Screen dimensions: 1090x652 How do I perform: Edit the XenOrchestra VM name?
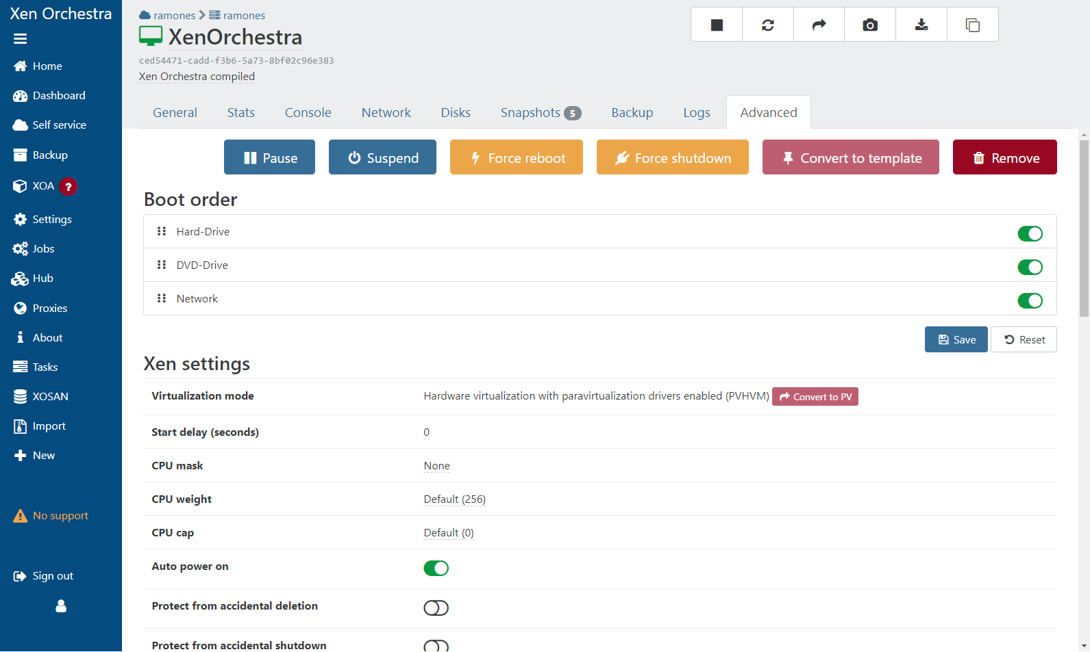click(235, 37)
